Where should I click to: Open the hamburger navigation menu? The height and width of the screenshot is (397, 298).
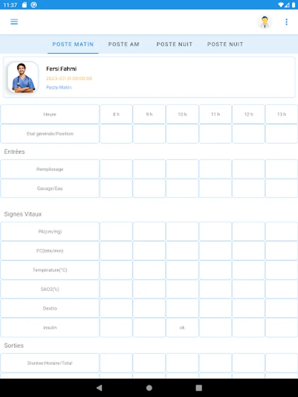[x=14, y=22]
